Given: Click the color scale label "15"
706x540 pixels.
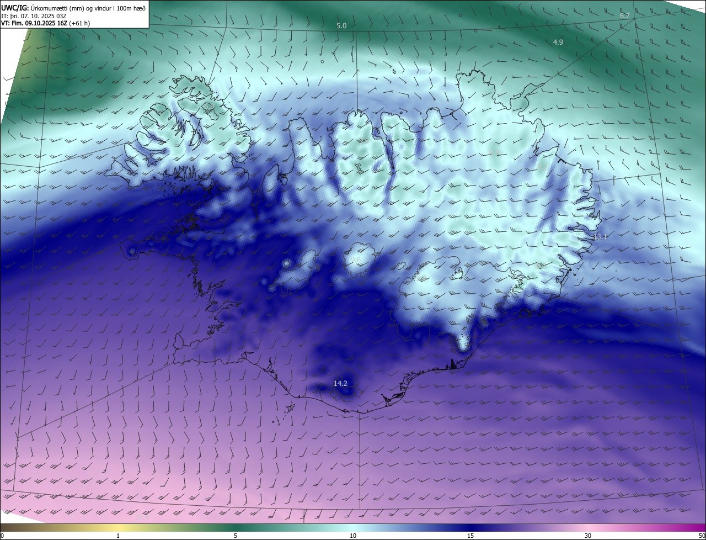Looking at the screenshot, I should (x=470, y=536).
